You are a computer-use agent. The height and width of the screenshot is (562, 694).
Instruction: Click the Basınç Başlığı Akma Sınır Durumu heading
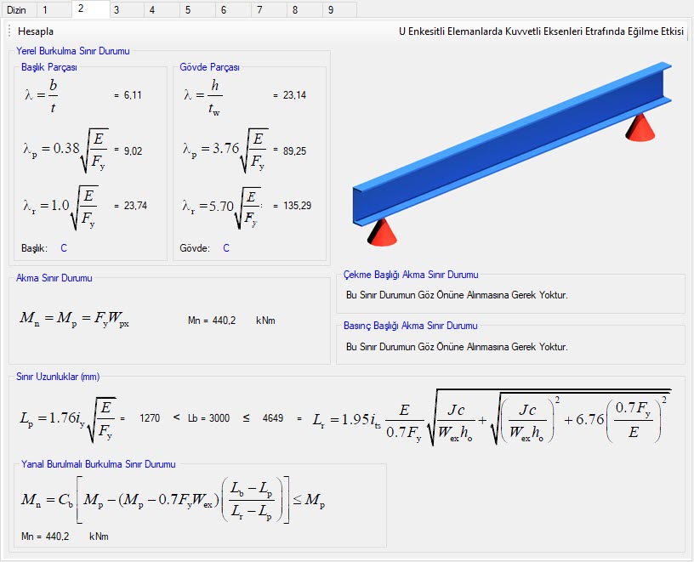click(410, 326)
